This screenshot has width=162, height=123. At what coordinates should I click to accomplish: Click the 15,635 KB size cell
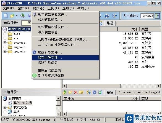pyautogui.click(x=130, y=34)
